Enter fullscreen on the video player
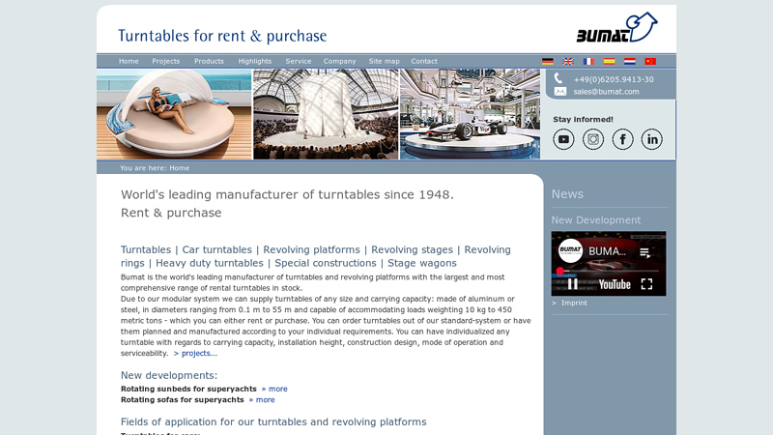 [x=647, y=284]
